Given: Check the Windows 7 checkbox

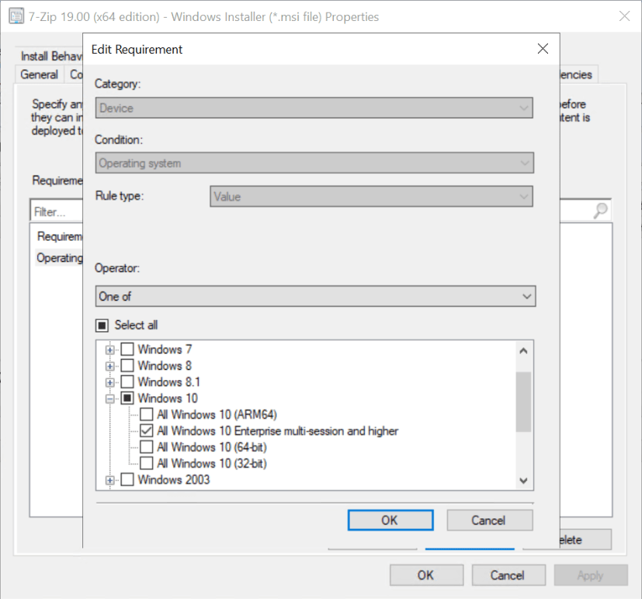Looking at the screenshot, I should (127, 350).
